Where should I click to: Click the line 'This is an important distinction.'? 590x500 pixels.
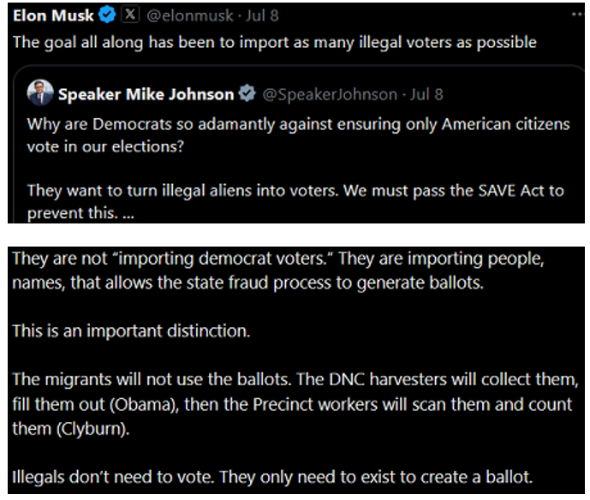[131, 331]
